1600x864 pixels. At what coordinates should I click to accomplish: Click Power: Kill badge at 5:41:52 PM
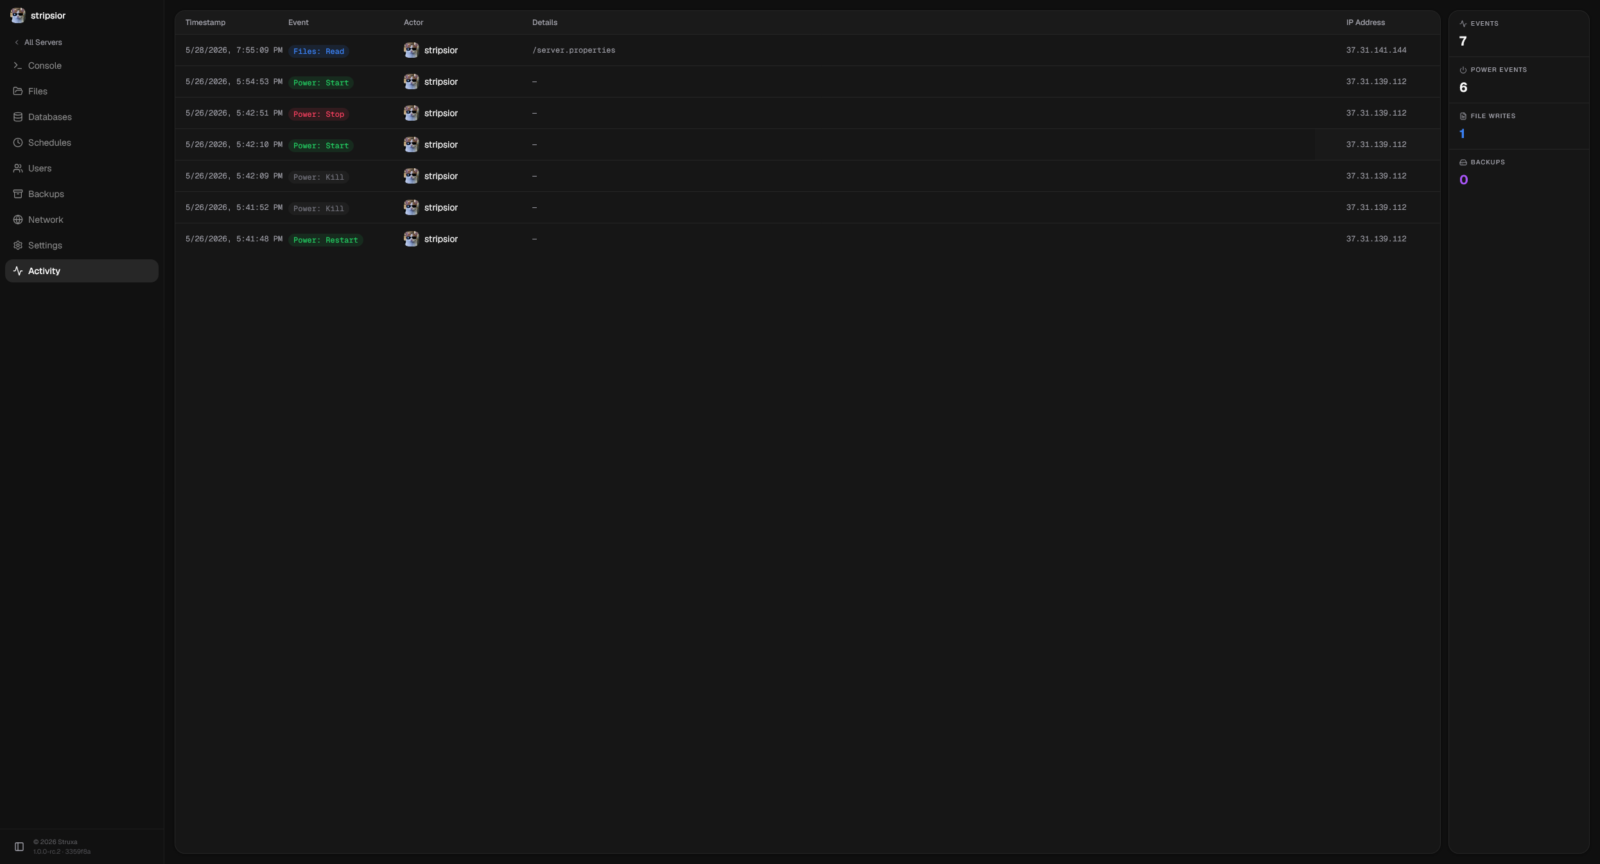tap(318, 209)
